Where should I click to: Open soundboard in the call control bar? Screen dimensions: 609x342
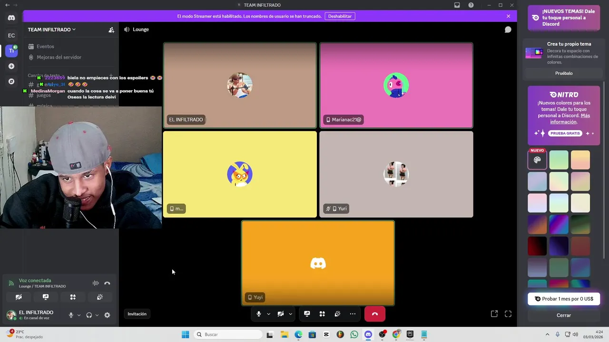[337, 314]
